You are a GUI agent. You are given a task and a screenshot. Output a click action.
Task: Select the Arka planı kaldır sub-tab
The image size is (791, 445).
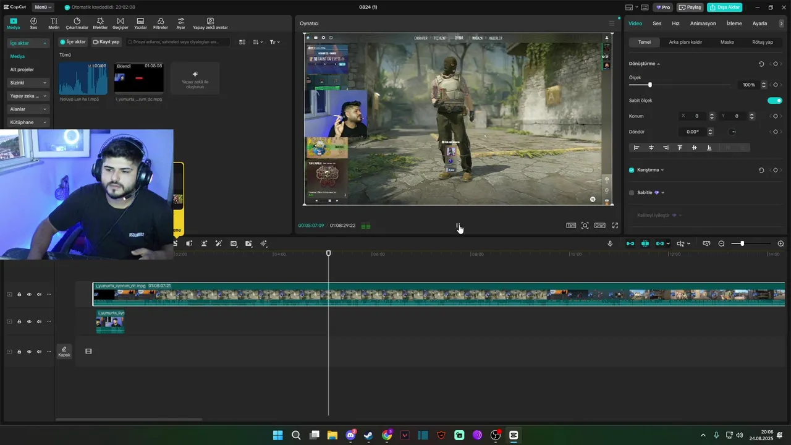[685, 42]
